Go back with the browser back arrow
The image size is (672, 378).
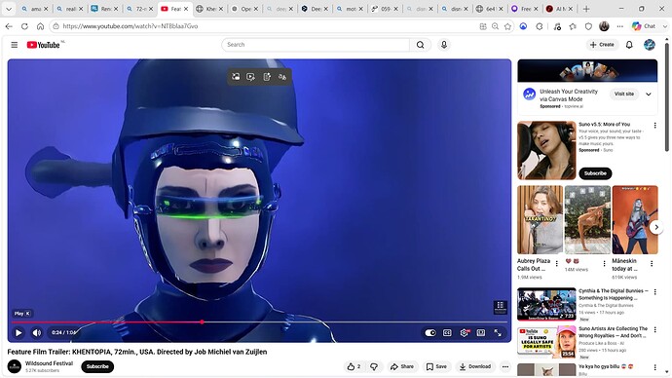tap(9, 26)
